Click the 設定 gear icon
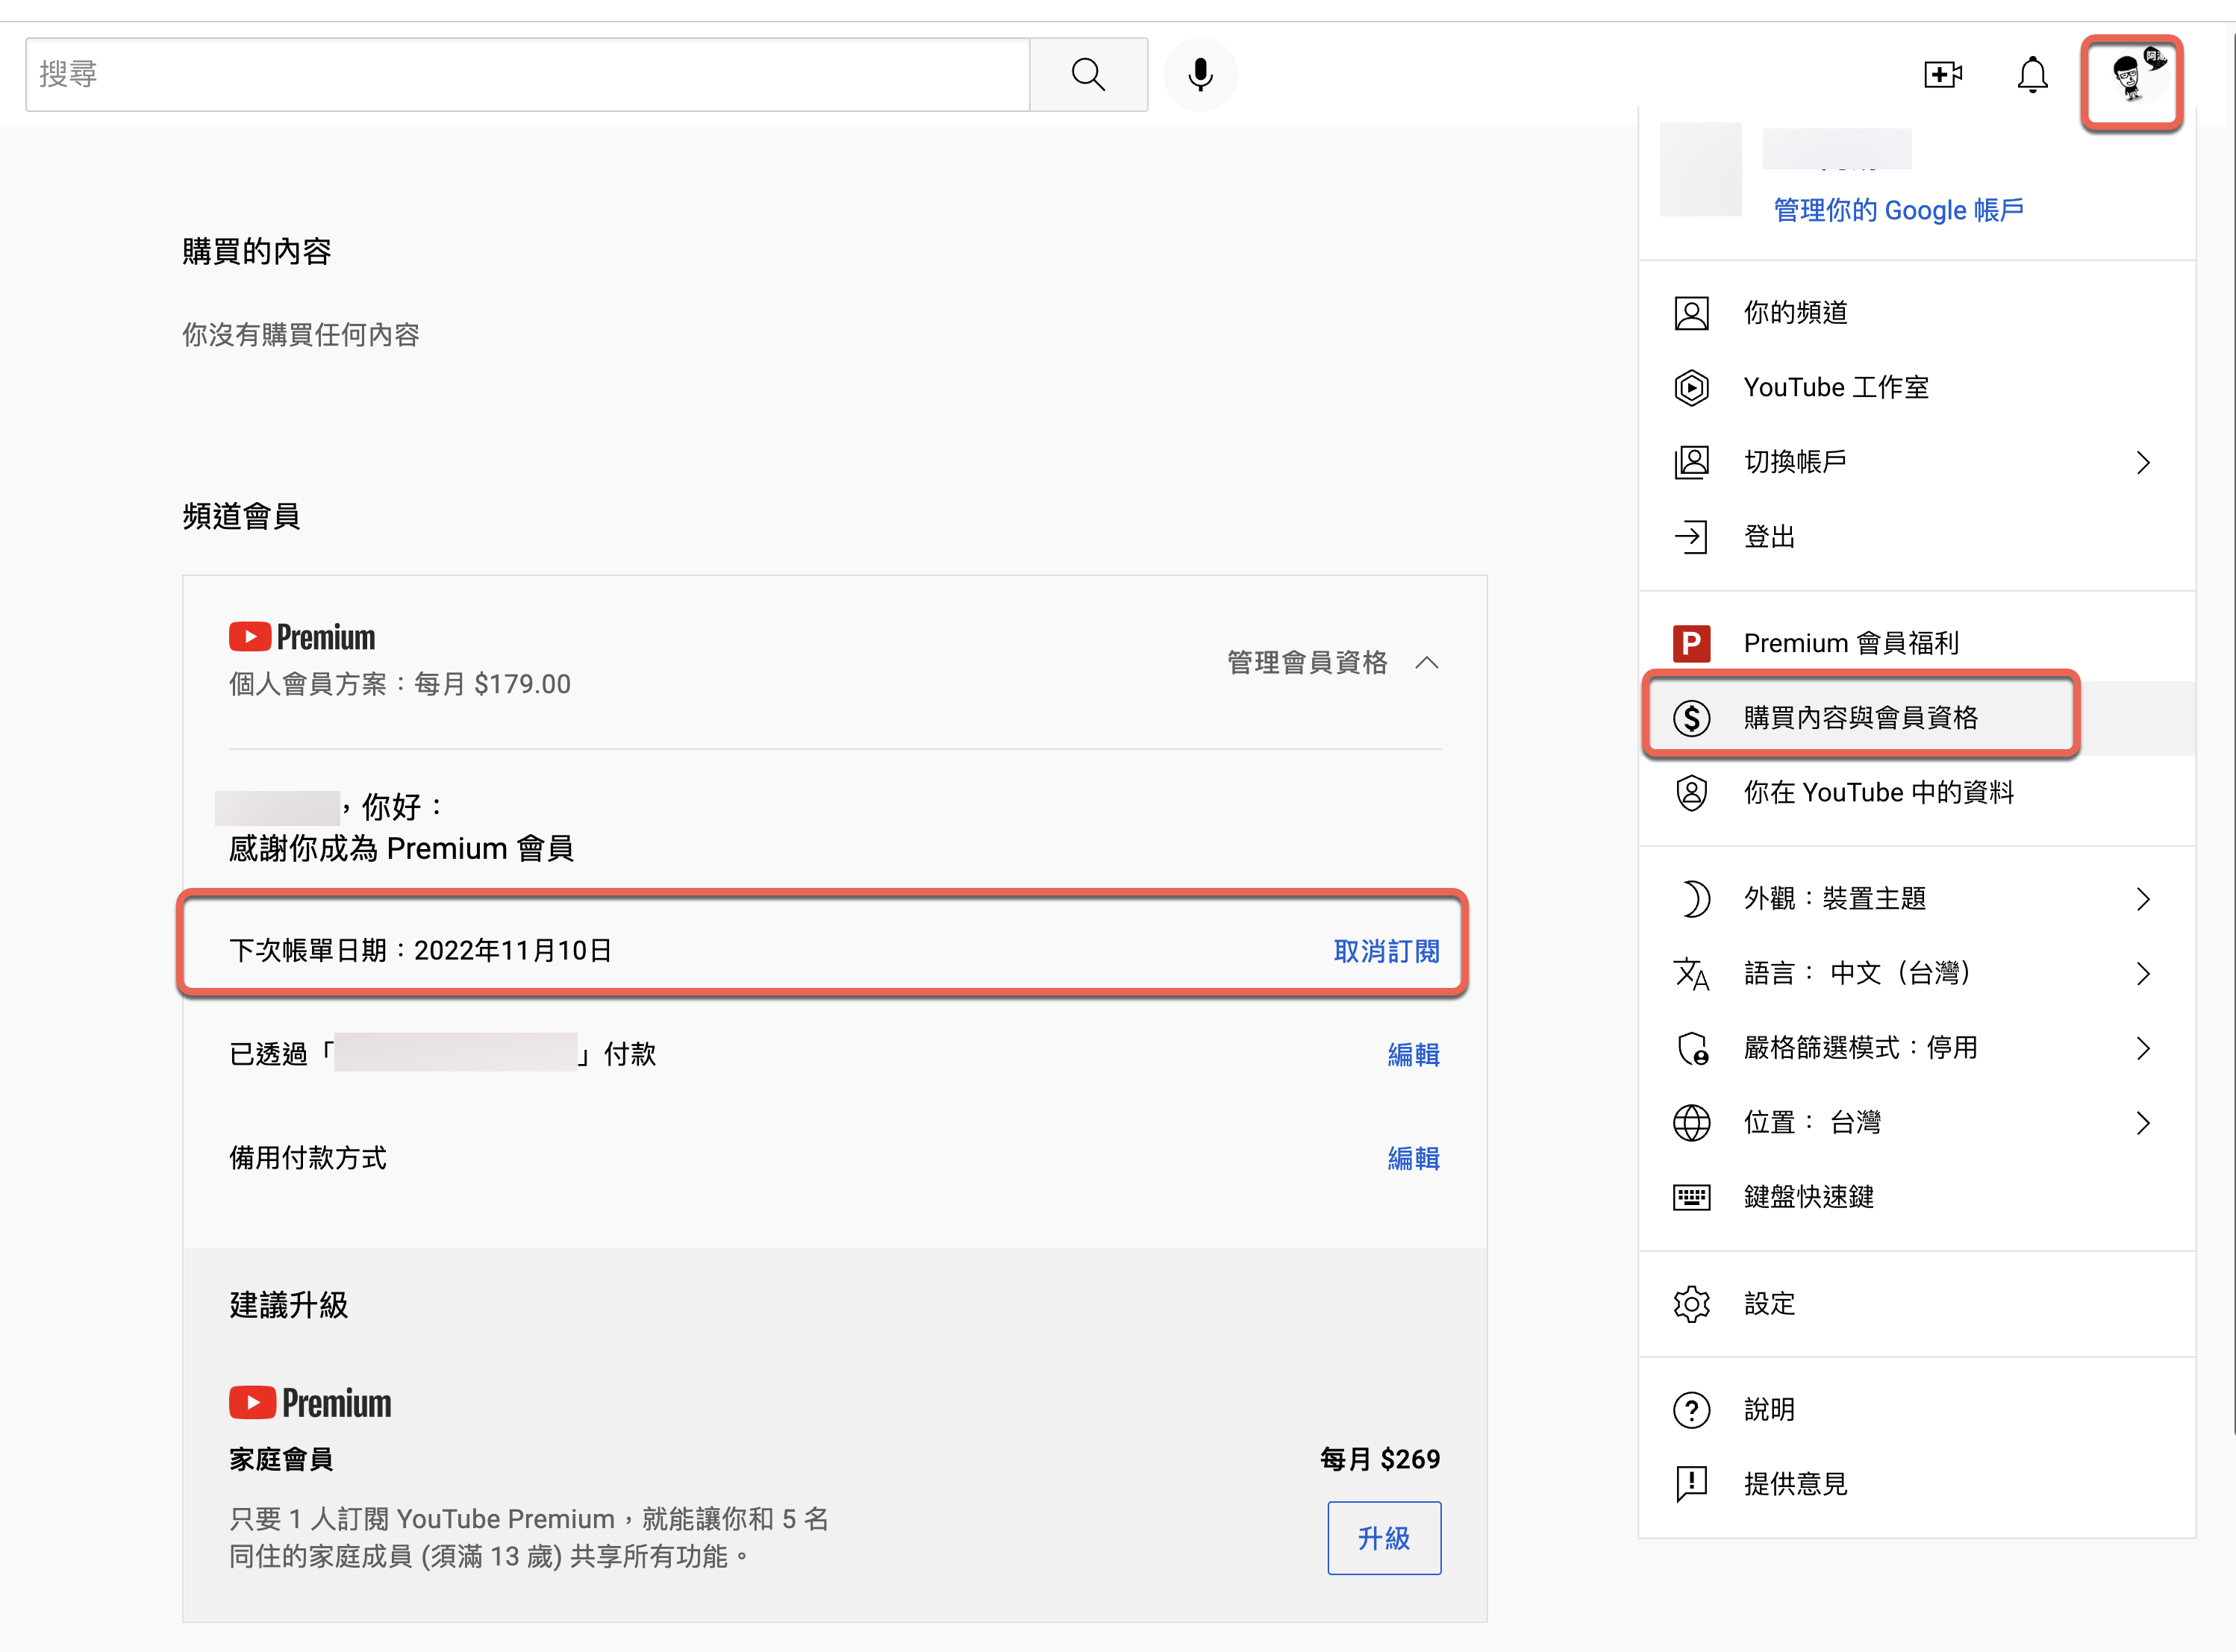Viewport: 2236px width, 1652px height. (1692, 1304)
